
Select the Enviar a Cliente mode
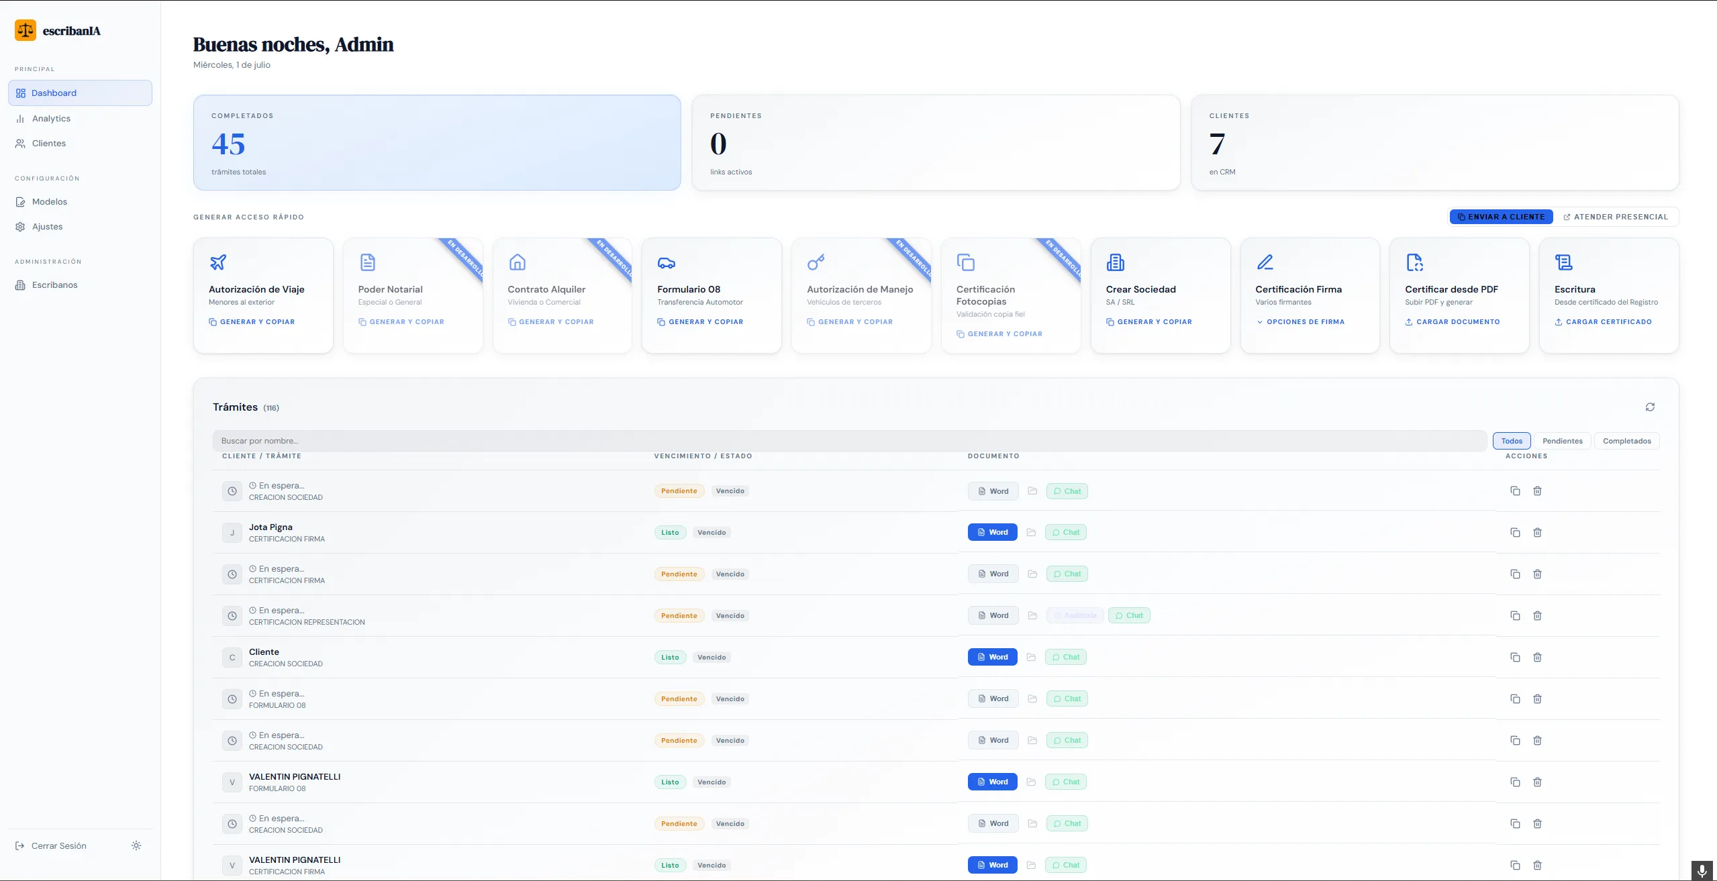[1501, 217]
